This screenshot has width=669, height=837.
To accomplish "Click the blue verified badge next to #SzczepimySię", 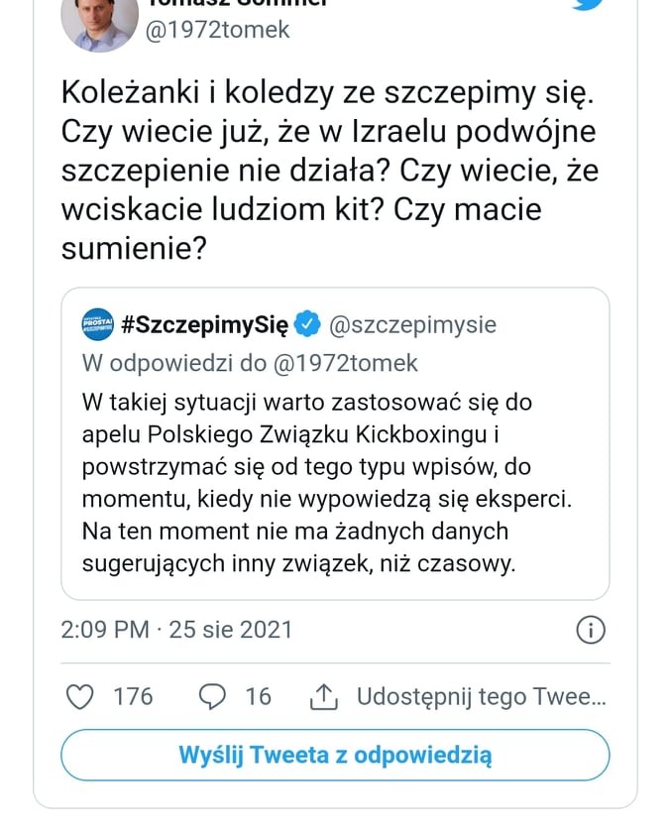I will click(308, 323).
